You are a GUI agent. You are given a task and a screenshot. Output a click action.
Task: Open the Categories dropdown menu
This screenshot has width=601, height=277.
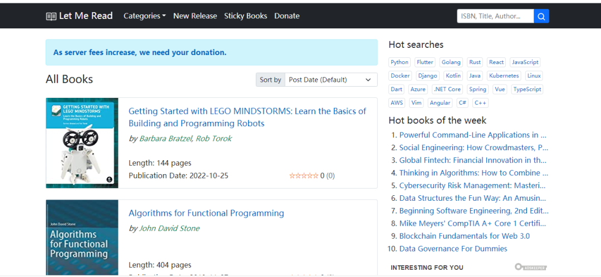pyautogui.click(x=145, y=16)
